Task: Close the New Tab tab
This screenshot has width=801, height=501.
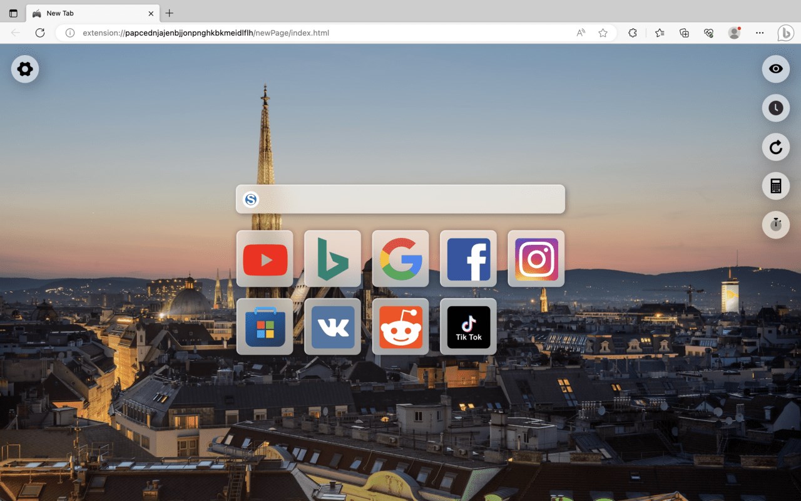Action: point(151,13)
